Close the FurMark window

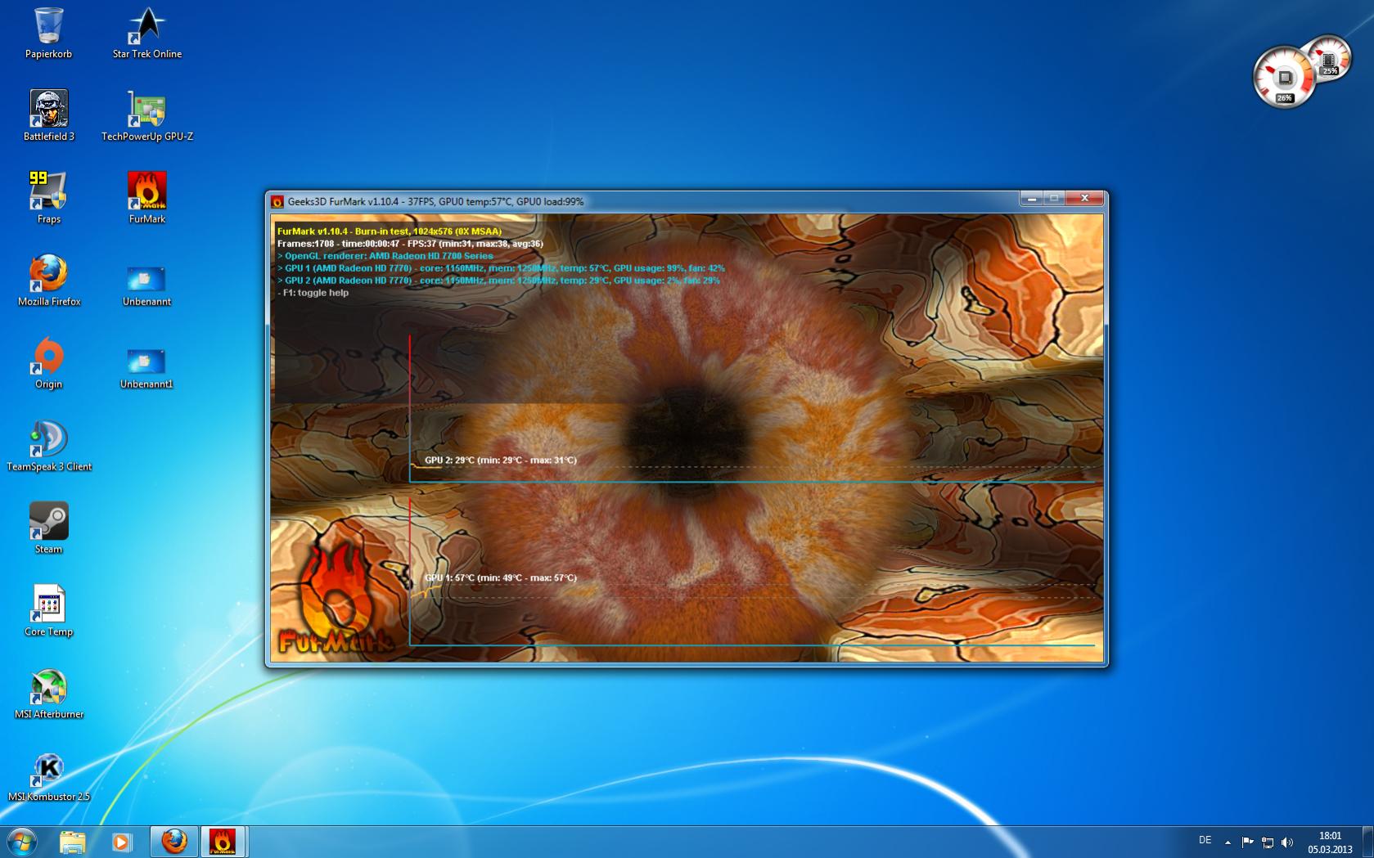[x=1085, y=199]
